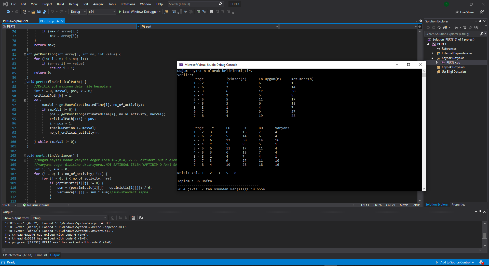Open the x64 platform dropdown
Screen dimensions: 489x266
(x=102, y=12)
